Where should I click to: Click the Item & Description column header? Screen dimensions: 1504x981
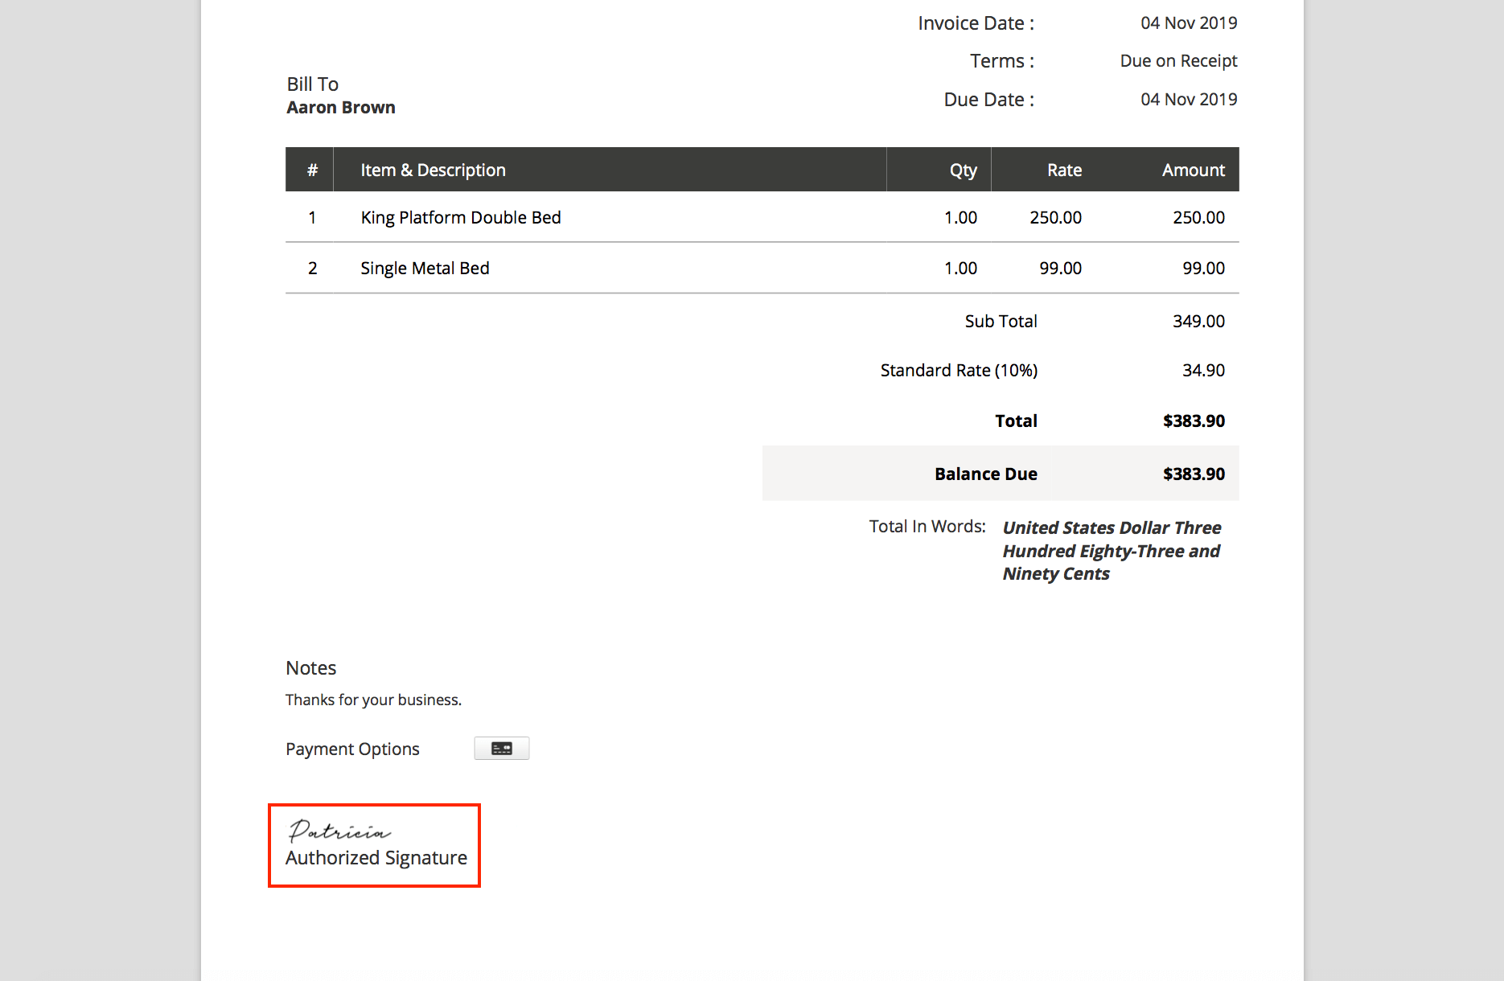(x=433, y=170)
